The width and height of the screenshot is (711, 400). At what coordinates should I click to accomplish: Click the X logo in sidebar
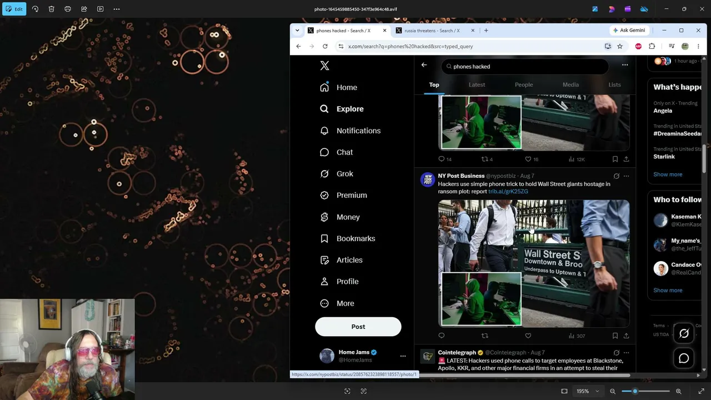pos(325,66)
